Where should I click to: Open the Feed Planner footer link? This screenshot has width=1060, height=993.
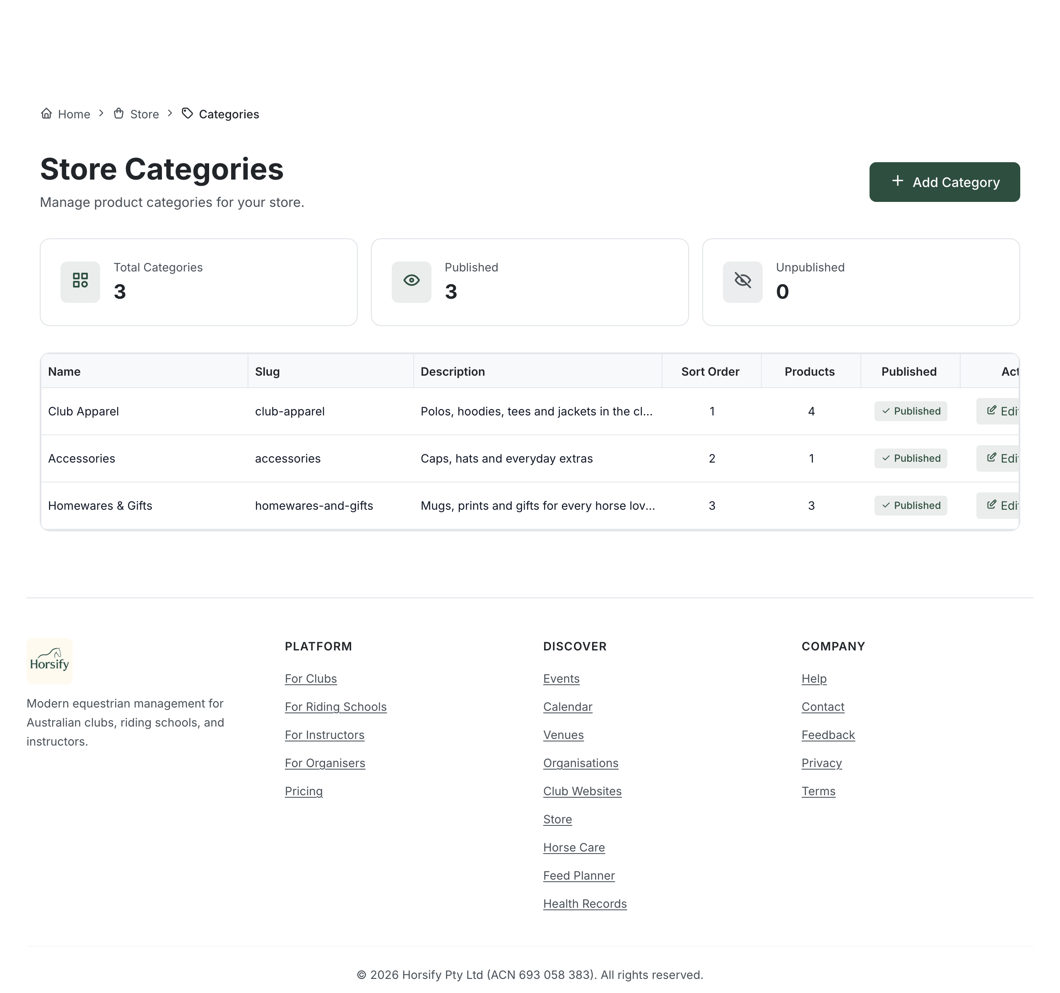pyautogui.click(x=579, y=876)
